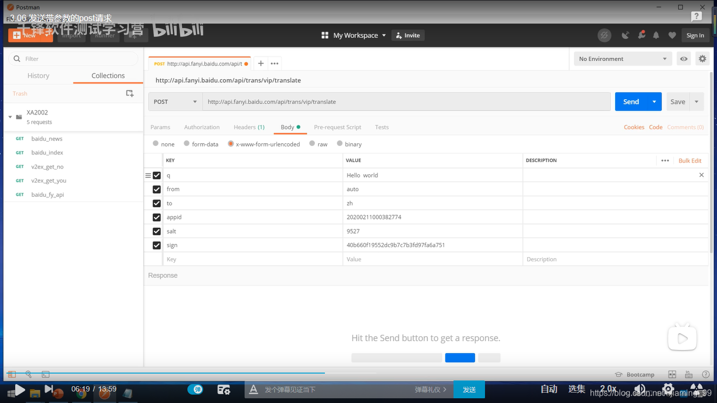
Task: Uncheck the from parameter checkbox
Action: click(x=156, y=189)
